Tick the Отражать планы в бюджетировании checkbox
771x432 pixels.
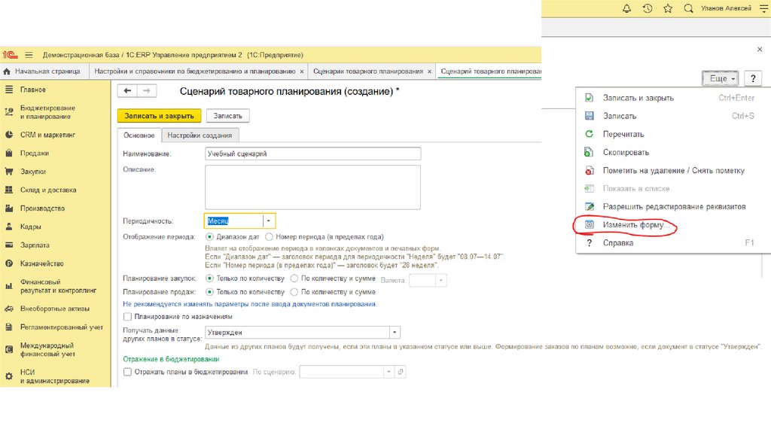click(127, 372)
